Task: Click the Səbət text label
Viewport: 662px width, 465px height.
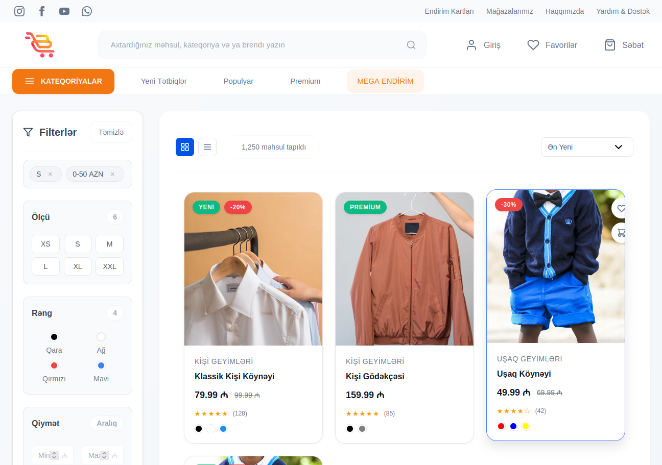Action: click(633, 45)
